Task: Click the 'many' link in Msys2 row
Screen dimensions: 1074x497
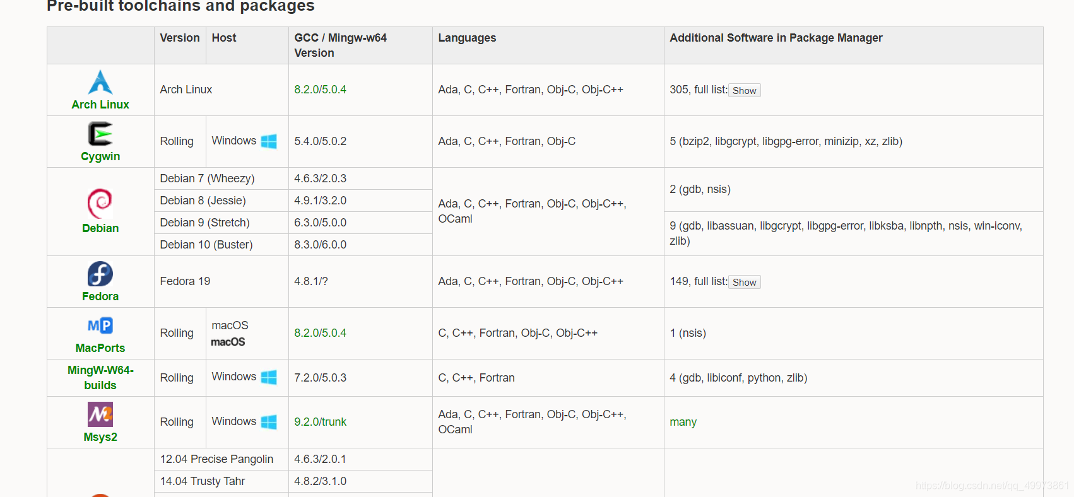Action: (x=683, y=422)
